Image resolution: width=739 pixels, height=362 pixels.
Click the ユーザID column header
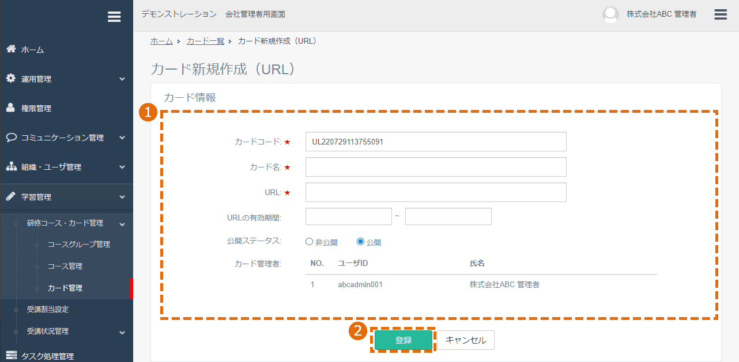[353, 263]
